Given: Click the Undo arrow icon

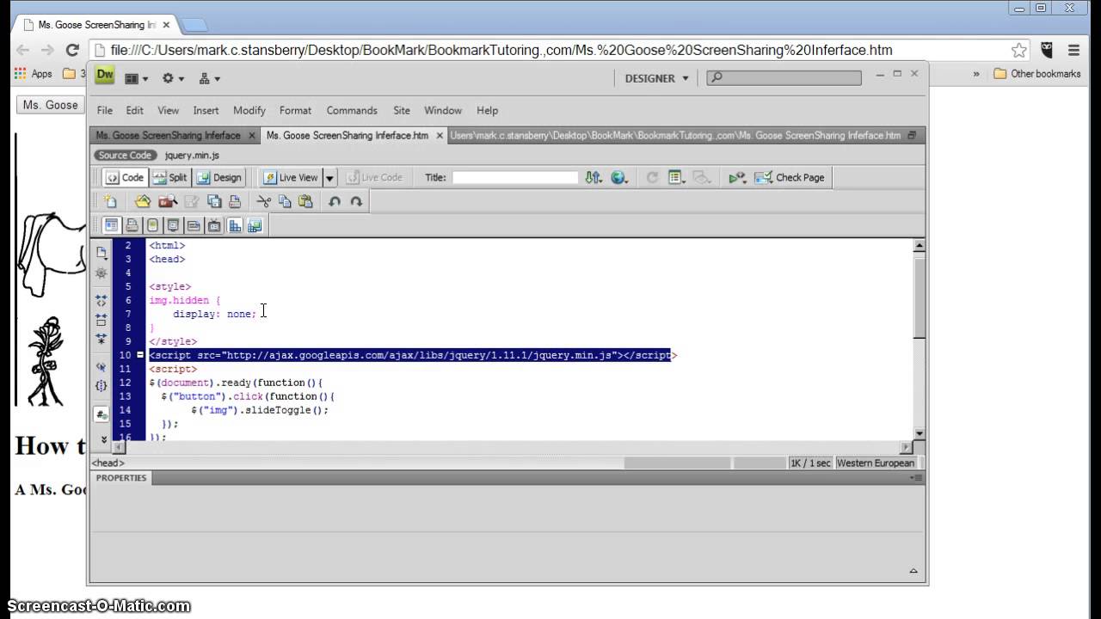Looking at the screenshot, I should (335, 201).
